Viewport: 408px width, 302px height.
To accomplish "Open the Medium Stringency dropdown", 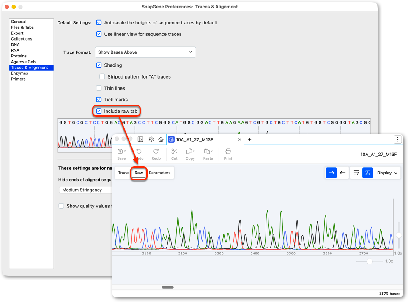I will [x=86, y=190].
